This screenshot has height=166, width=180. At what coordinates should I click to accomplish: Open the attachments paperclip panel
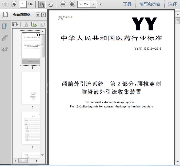click(5, 38)
